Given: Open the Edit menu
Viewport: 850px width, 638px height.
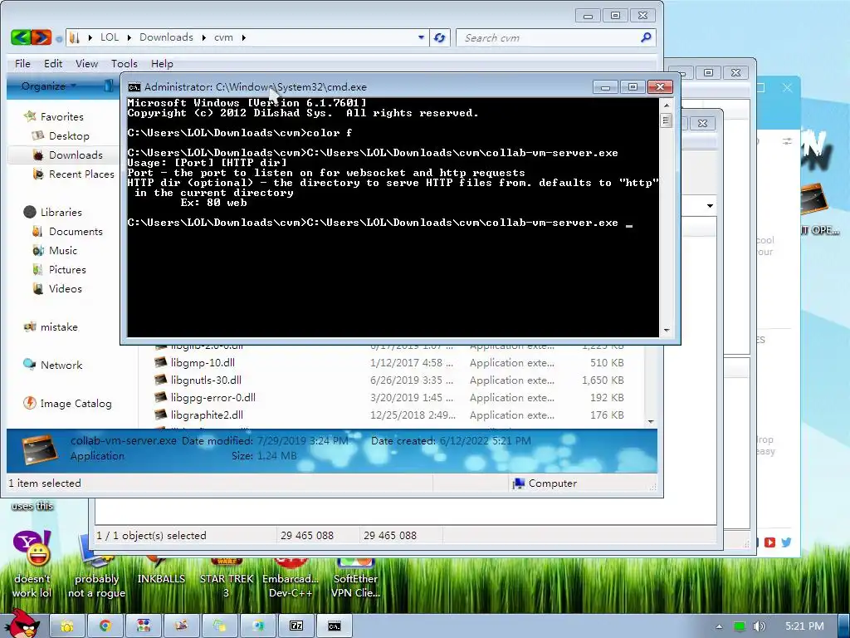Looking at the screenshot, I should coord(52,63).
